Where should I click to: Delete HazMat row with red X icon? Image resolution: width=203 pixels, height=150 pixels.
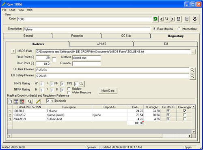click(22, 101)
